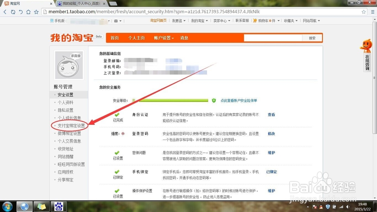Open the 购物车 dropdown
Screen dimensions: 377x212
pyautogui.click(x=268, y=21)
